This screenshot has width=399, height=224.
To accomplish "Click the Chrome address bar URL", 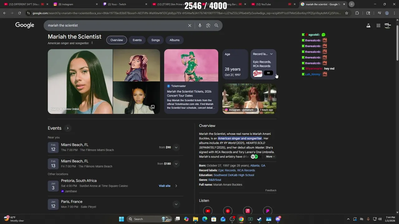I will pyautogui.click(x=186, y=13).
